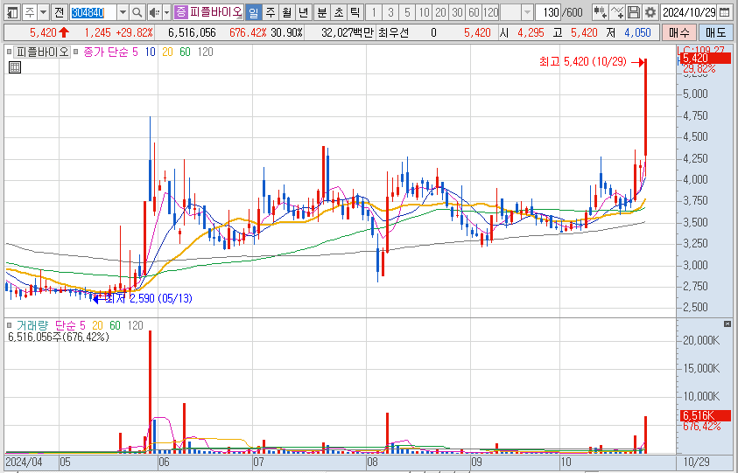The width and height of the screenshot is (738, 473).
Task: Select the 3 interval button
Action: [x=390, y=12]
